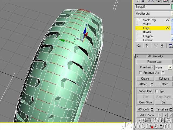Screen dimensions: 173x130
Task: Click the Torus36 object name field
Action: (152, 7)
